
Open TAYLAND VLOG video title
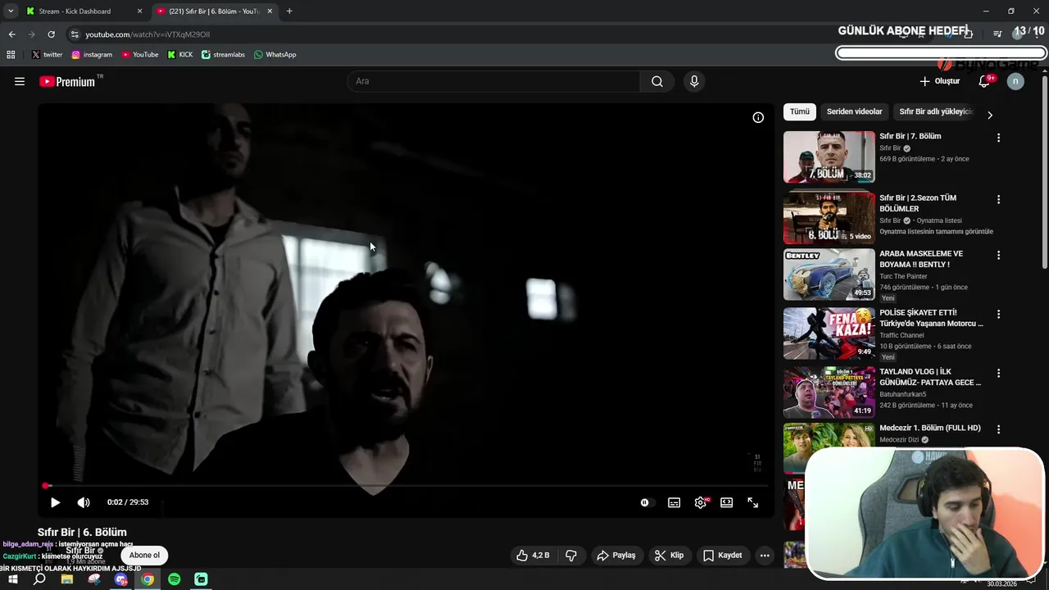[930, 377]
